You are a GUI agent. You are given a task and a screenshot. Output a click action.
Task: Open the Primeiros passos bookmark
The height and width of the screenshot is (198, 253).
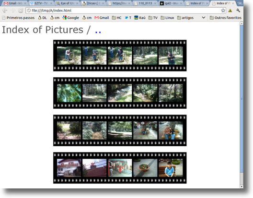point(18,18)
